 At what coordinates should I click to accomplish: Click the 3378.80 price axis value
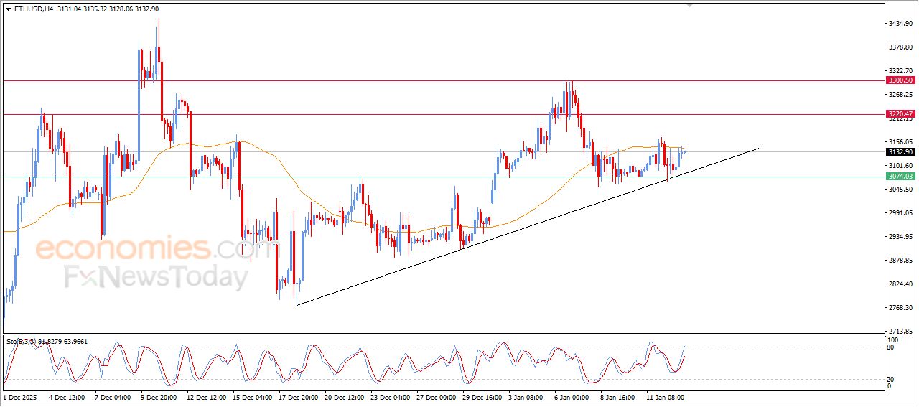[x=900, y=47]
